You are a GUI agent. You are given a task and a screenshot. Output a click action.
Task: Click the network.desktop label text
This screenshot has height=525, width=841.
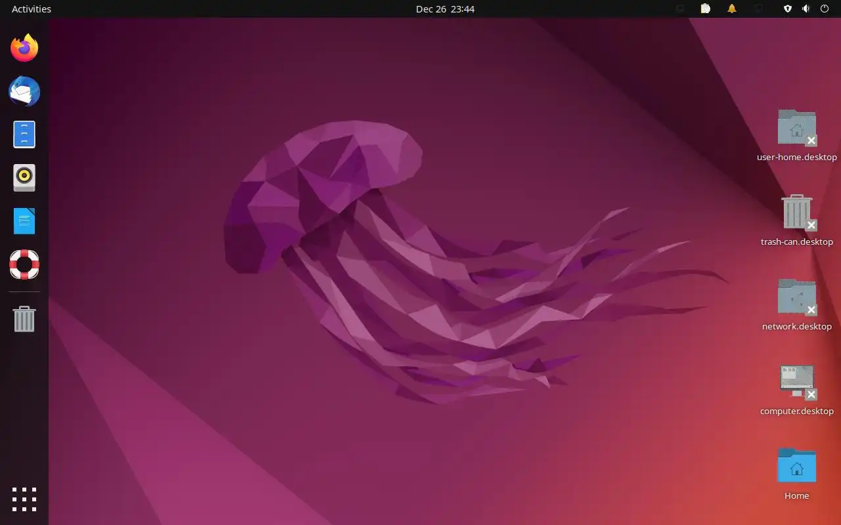pyautogui.click(x=797, y=326)
